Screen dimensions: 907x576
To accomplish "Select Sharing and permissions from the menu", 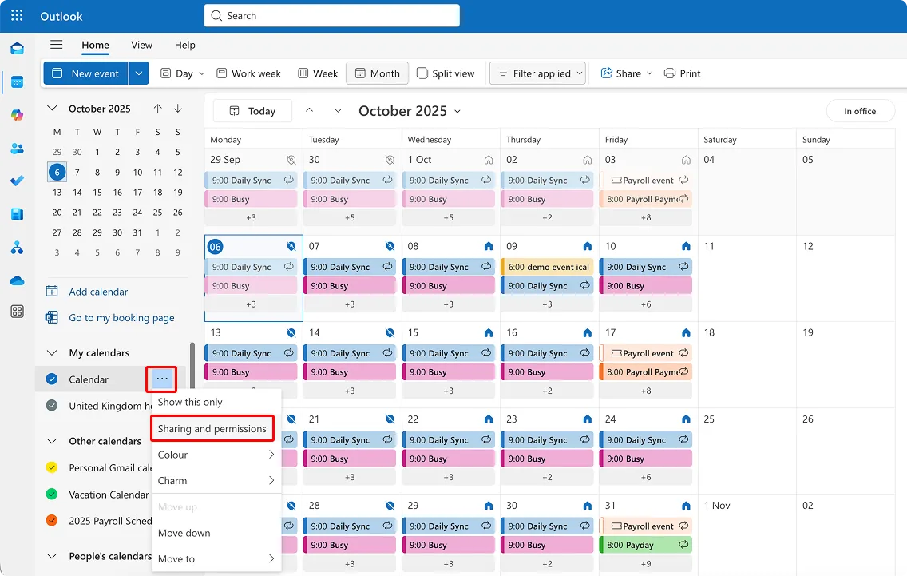I will click(x=212, y=428).
